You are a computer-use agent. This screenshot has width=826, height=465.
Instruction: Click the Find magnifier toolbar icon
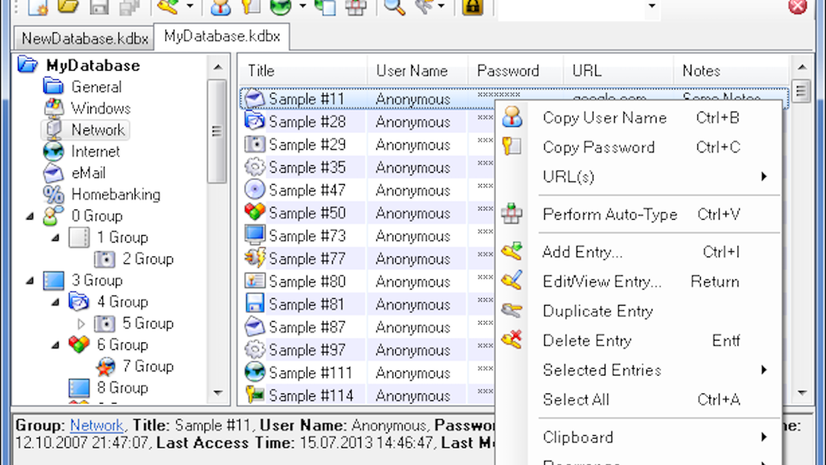(x=395, y=7)
